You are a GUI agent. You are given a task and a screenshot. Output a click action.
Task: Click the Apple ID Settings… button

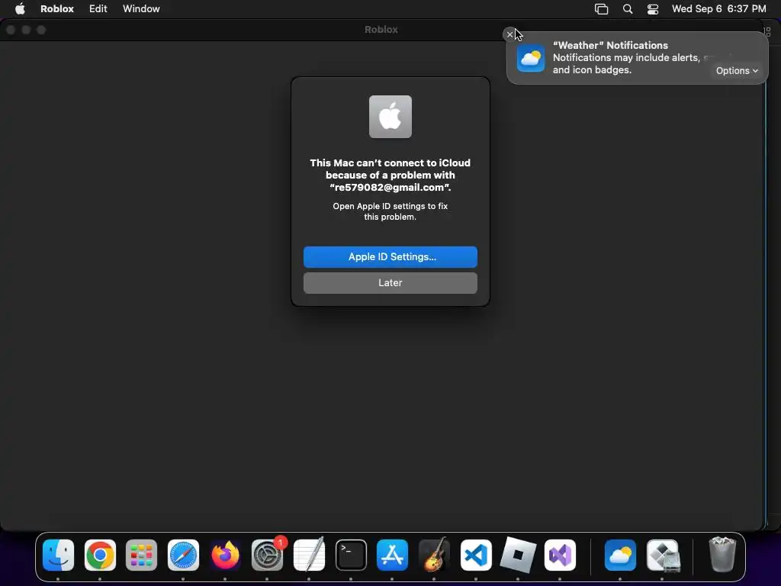390,257
